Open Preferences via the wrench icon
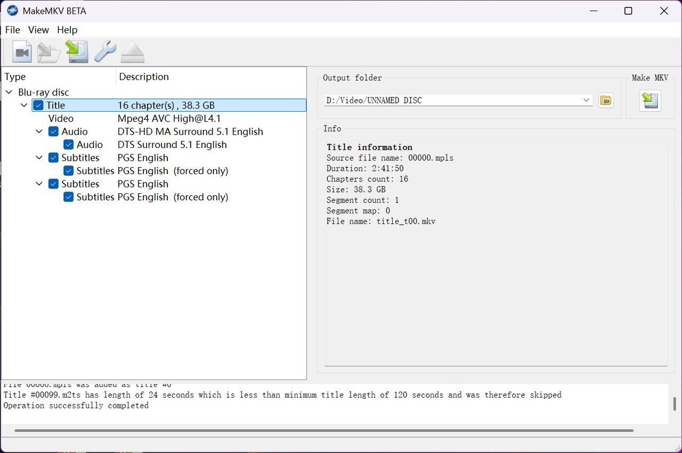Viewport: 682px width, 453px height. coord(105,52)
